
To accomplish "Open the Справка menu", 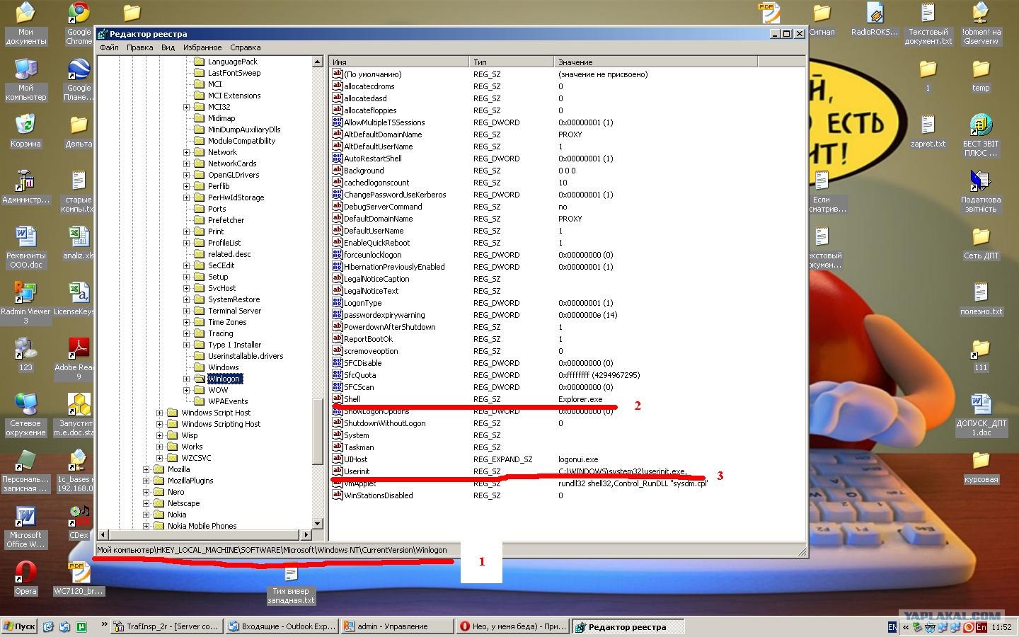I will pyautogui.click(x=245, y=47).
